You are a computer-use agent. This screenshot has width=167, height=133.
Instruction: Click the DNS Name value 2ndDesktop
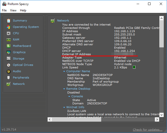coord(101,78)
